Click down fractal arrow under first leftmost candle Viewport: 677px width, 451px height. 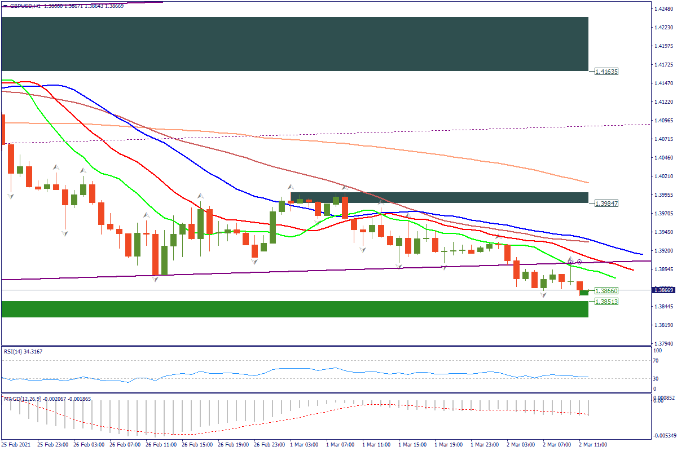[10, 196]
